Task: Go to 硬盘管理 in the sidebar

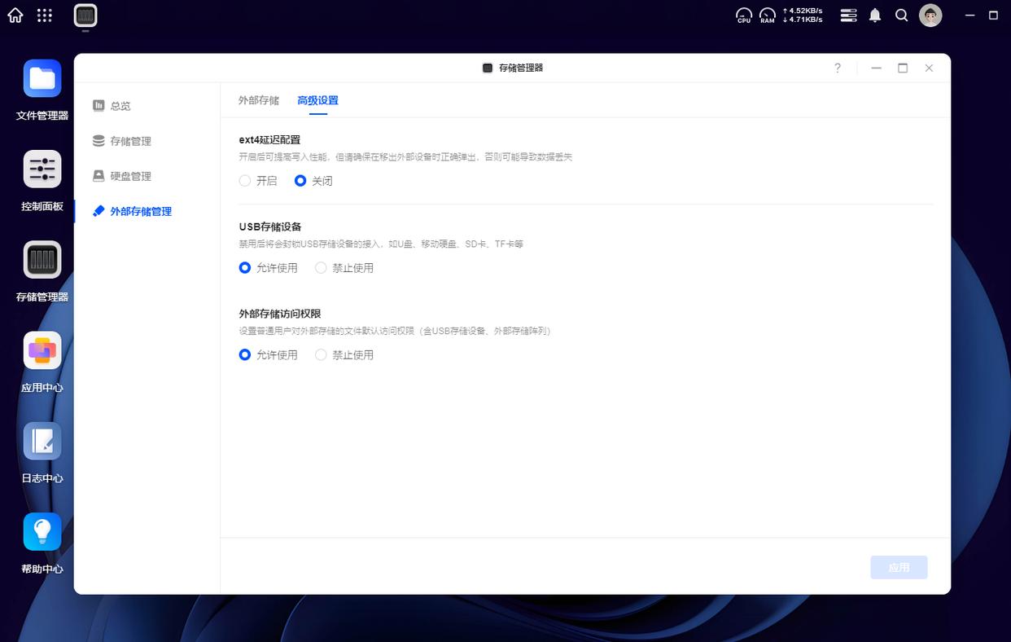Action: tap(130, 176)
